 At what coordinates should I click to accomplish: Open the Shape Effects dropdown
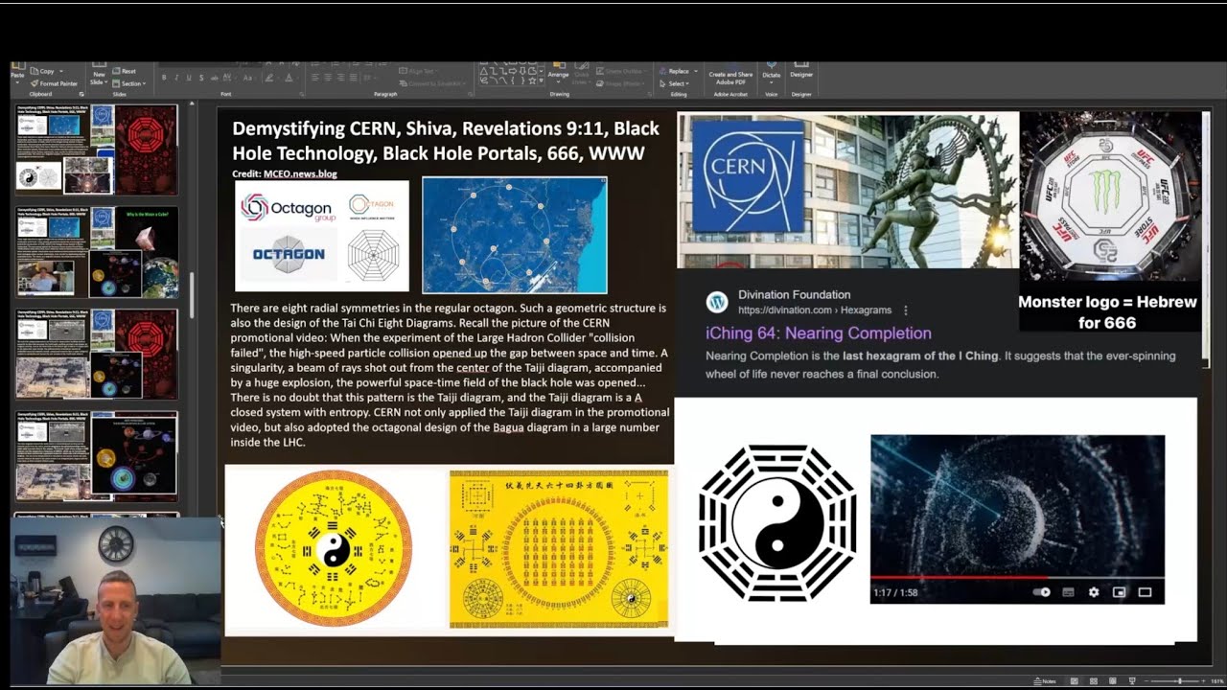tap(621, 83)
